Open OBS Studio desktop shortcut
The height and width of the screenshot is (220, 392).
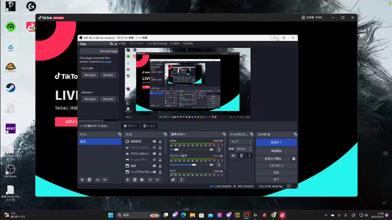click(11, 171)
